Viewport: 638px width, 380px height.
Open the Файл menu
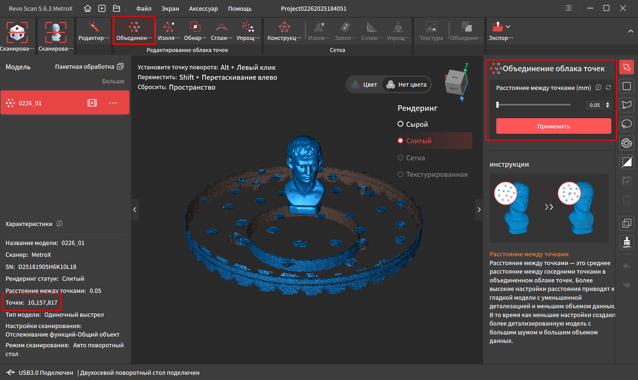pos(144,9)
